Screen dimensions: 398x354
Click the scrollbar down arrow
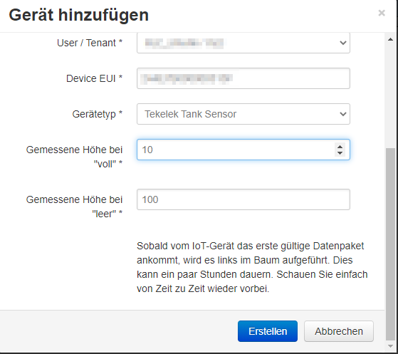tap(390, 346)
